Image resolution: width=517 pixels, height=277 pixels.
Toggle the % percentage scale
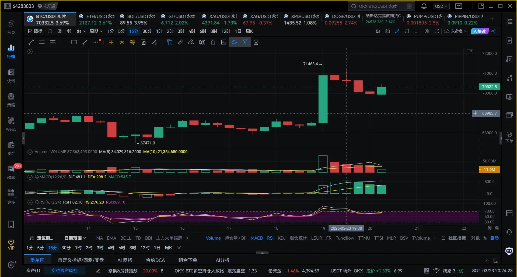(x=485, y=238)
